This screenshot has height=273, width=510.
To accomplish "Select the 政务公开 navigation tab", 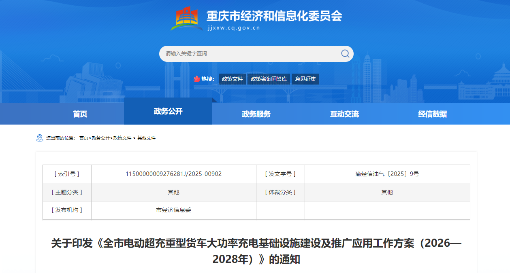I will (x=168, y=111).
